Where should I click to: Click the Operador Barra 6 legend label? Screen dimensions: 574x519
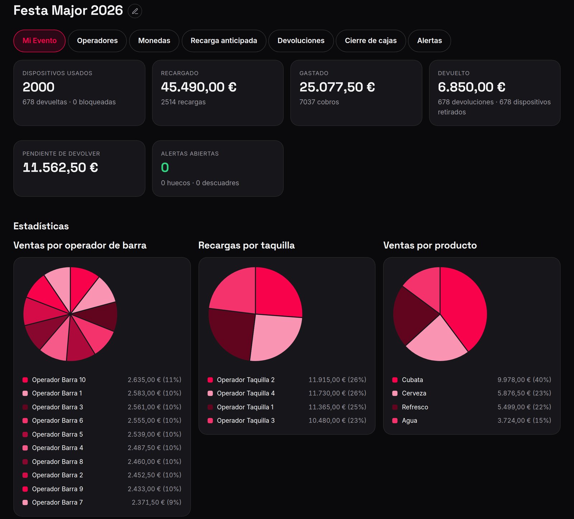(57, 421)
